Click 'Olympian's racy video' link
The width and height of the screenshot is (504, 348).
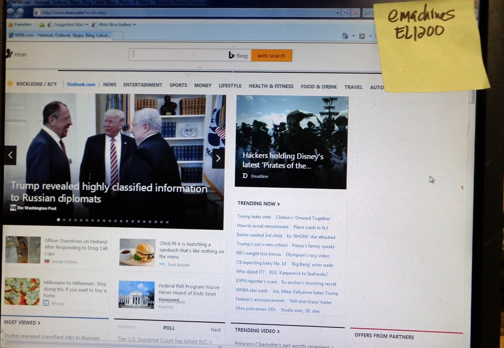pyautogui.click(x=307, y=256)
